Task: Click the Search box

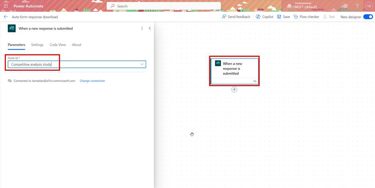Action: point(164,6)
